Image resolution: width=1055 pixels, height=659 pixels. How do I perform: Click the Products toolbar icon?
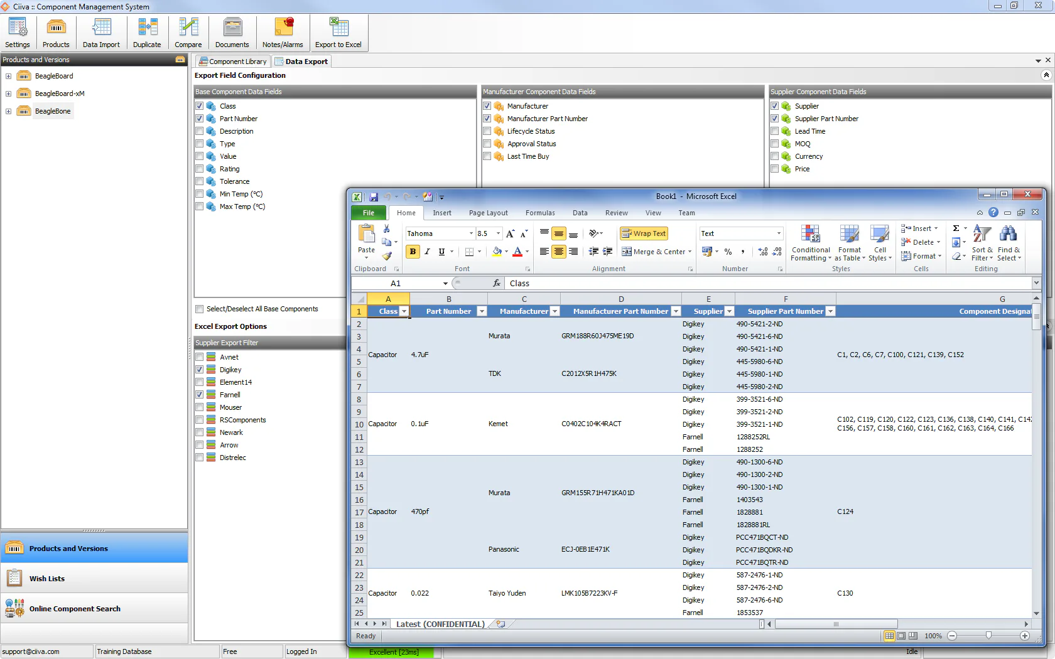[56, 33]
